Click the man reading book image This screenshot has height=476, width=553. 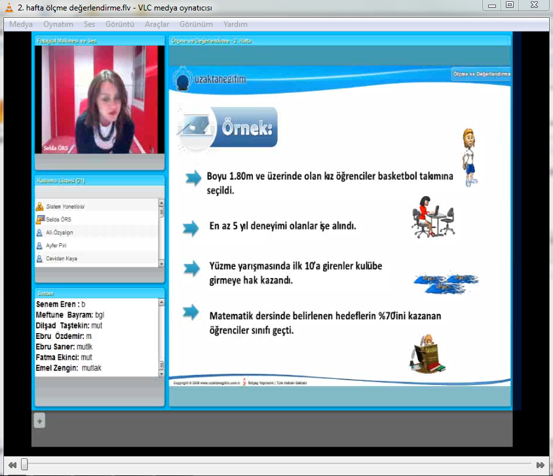coord(427,353)
